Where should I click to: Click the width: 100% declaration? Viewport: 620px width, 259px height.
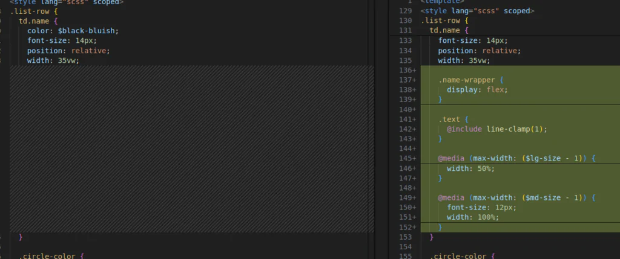pyautogui.click(x=473, y=217)
